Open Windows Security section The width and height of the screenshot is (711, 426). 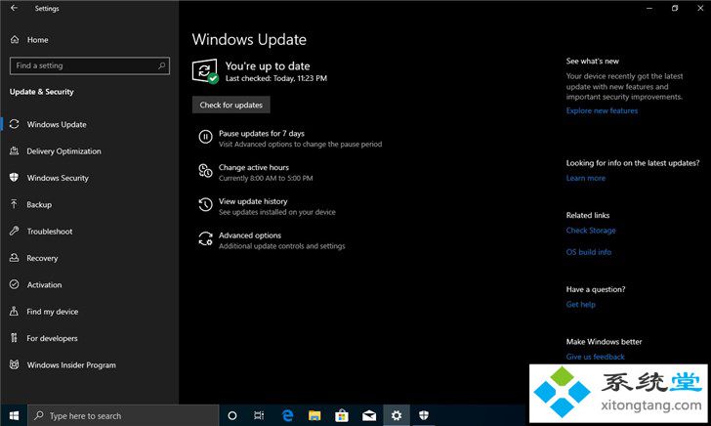tap(58, 178)
